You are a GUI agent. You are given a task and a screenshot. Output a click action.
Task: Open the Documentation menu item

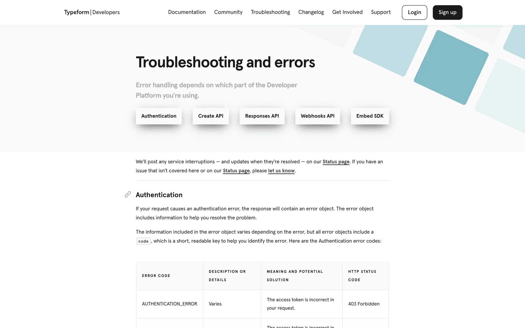click(x=187, y=12)
